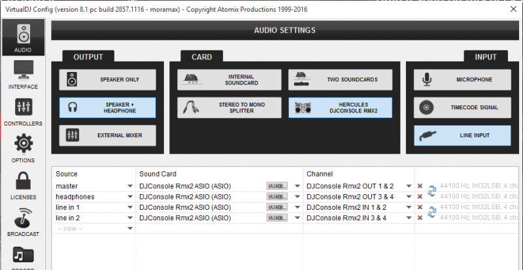
Task: Click the speaker icon in Speaker Only
Action: tap(72, 80)
